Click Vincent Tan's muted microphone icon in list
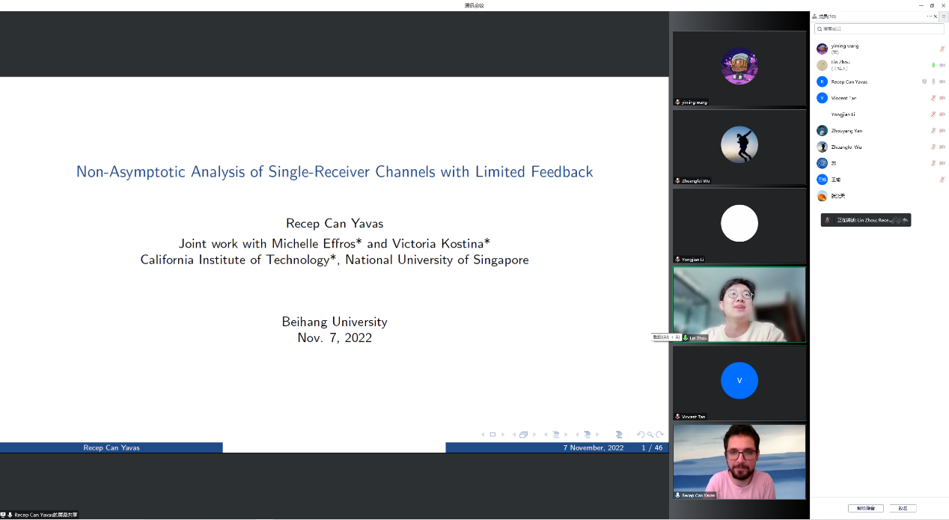 [933, 98]
